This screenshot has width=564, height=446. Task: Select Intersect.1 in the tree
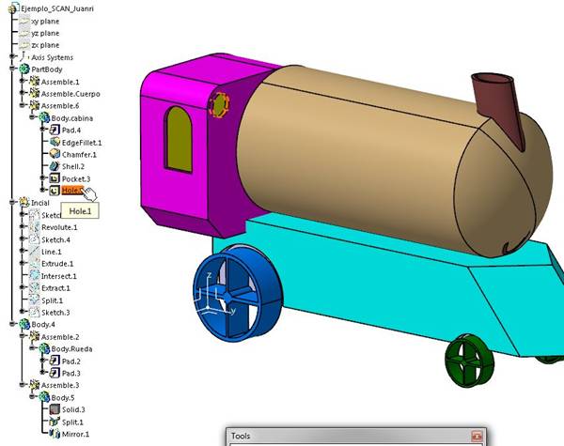tap(62, 276)
